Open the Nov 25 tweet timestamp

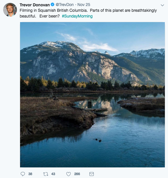[84, 5]
